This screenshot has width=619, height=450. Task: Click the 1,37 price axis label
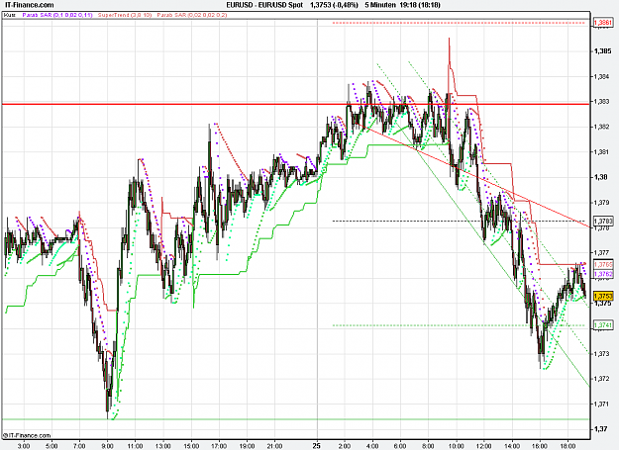[x=601, y=429]
